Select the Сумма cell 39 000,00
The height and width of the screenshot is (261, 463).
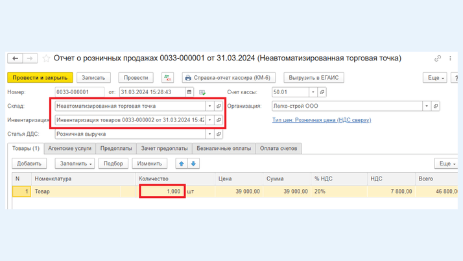click(x=287, y=192)
